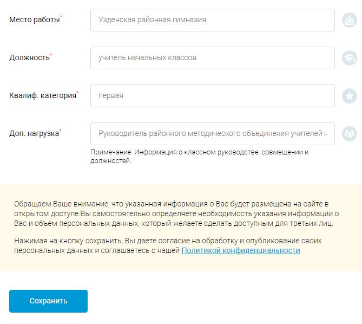Image resolution: width=362 pixels, height=324 pixels.
Task: Click the "Примечание" note under the extra load field
Action: pyautogui.click(x=199, y=156)
